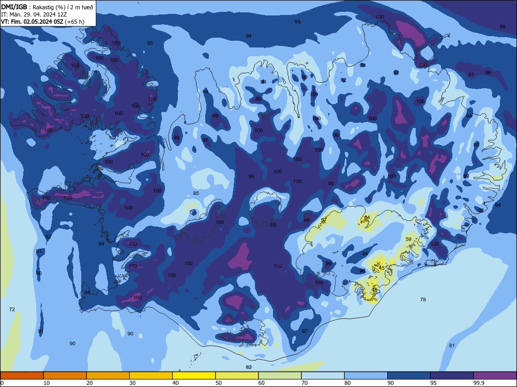Click the legend tick label '10'
The image size is (517, 387).
tap(47, 383)
